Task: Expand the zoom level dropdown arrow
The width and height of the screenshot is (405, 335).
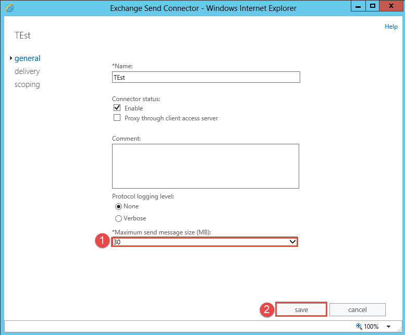Action: (388, 327)
